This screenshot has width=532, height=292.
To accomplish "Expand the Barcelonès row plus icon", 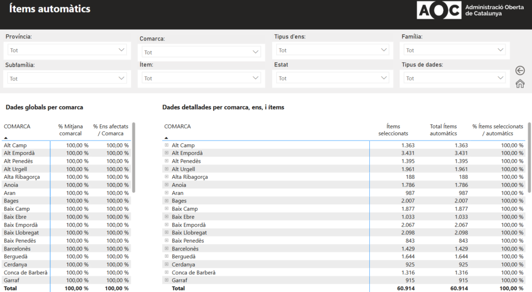I will pos(167,249).
